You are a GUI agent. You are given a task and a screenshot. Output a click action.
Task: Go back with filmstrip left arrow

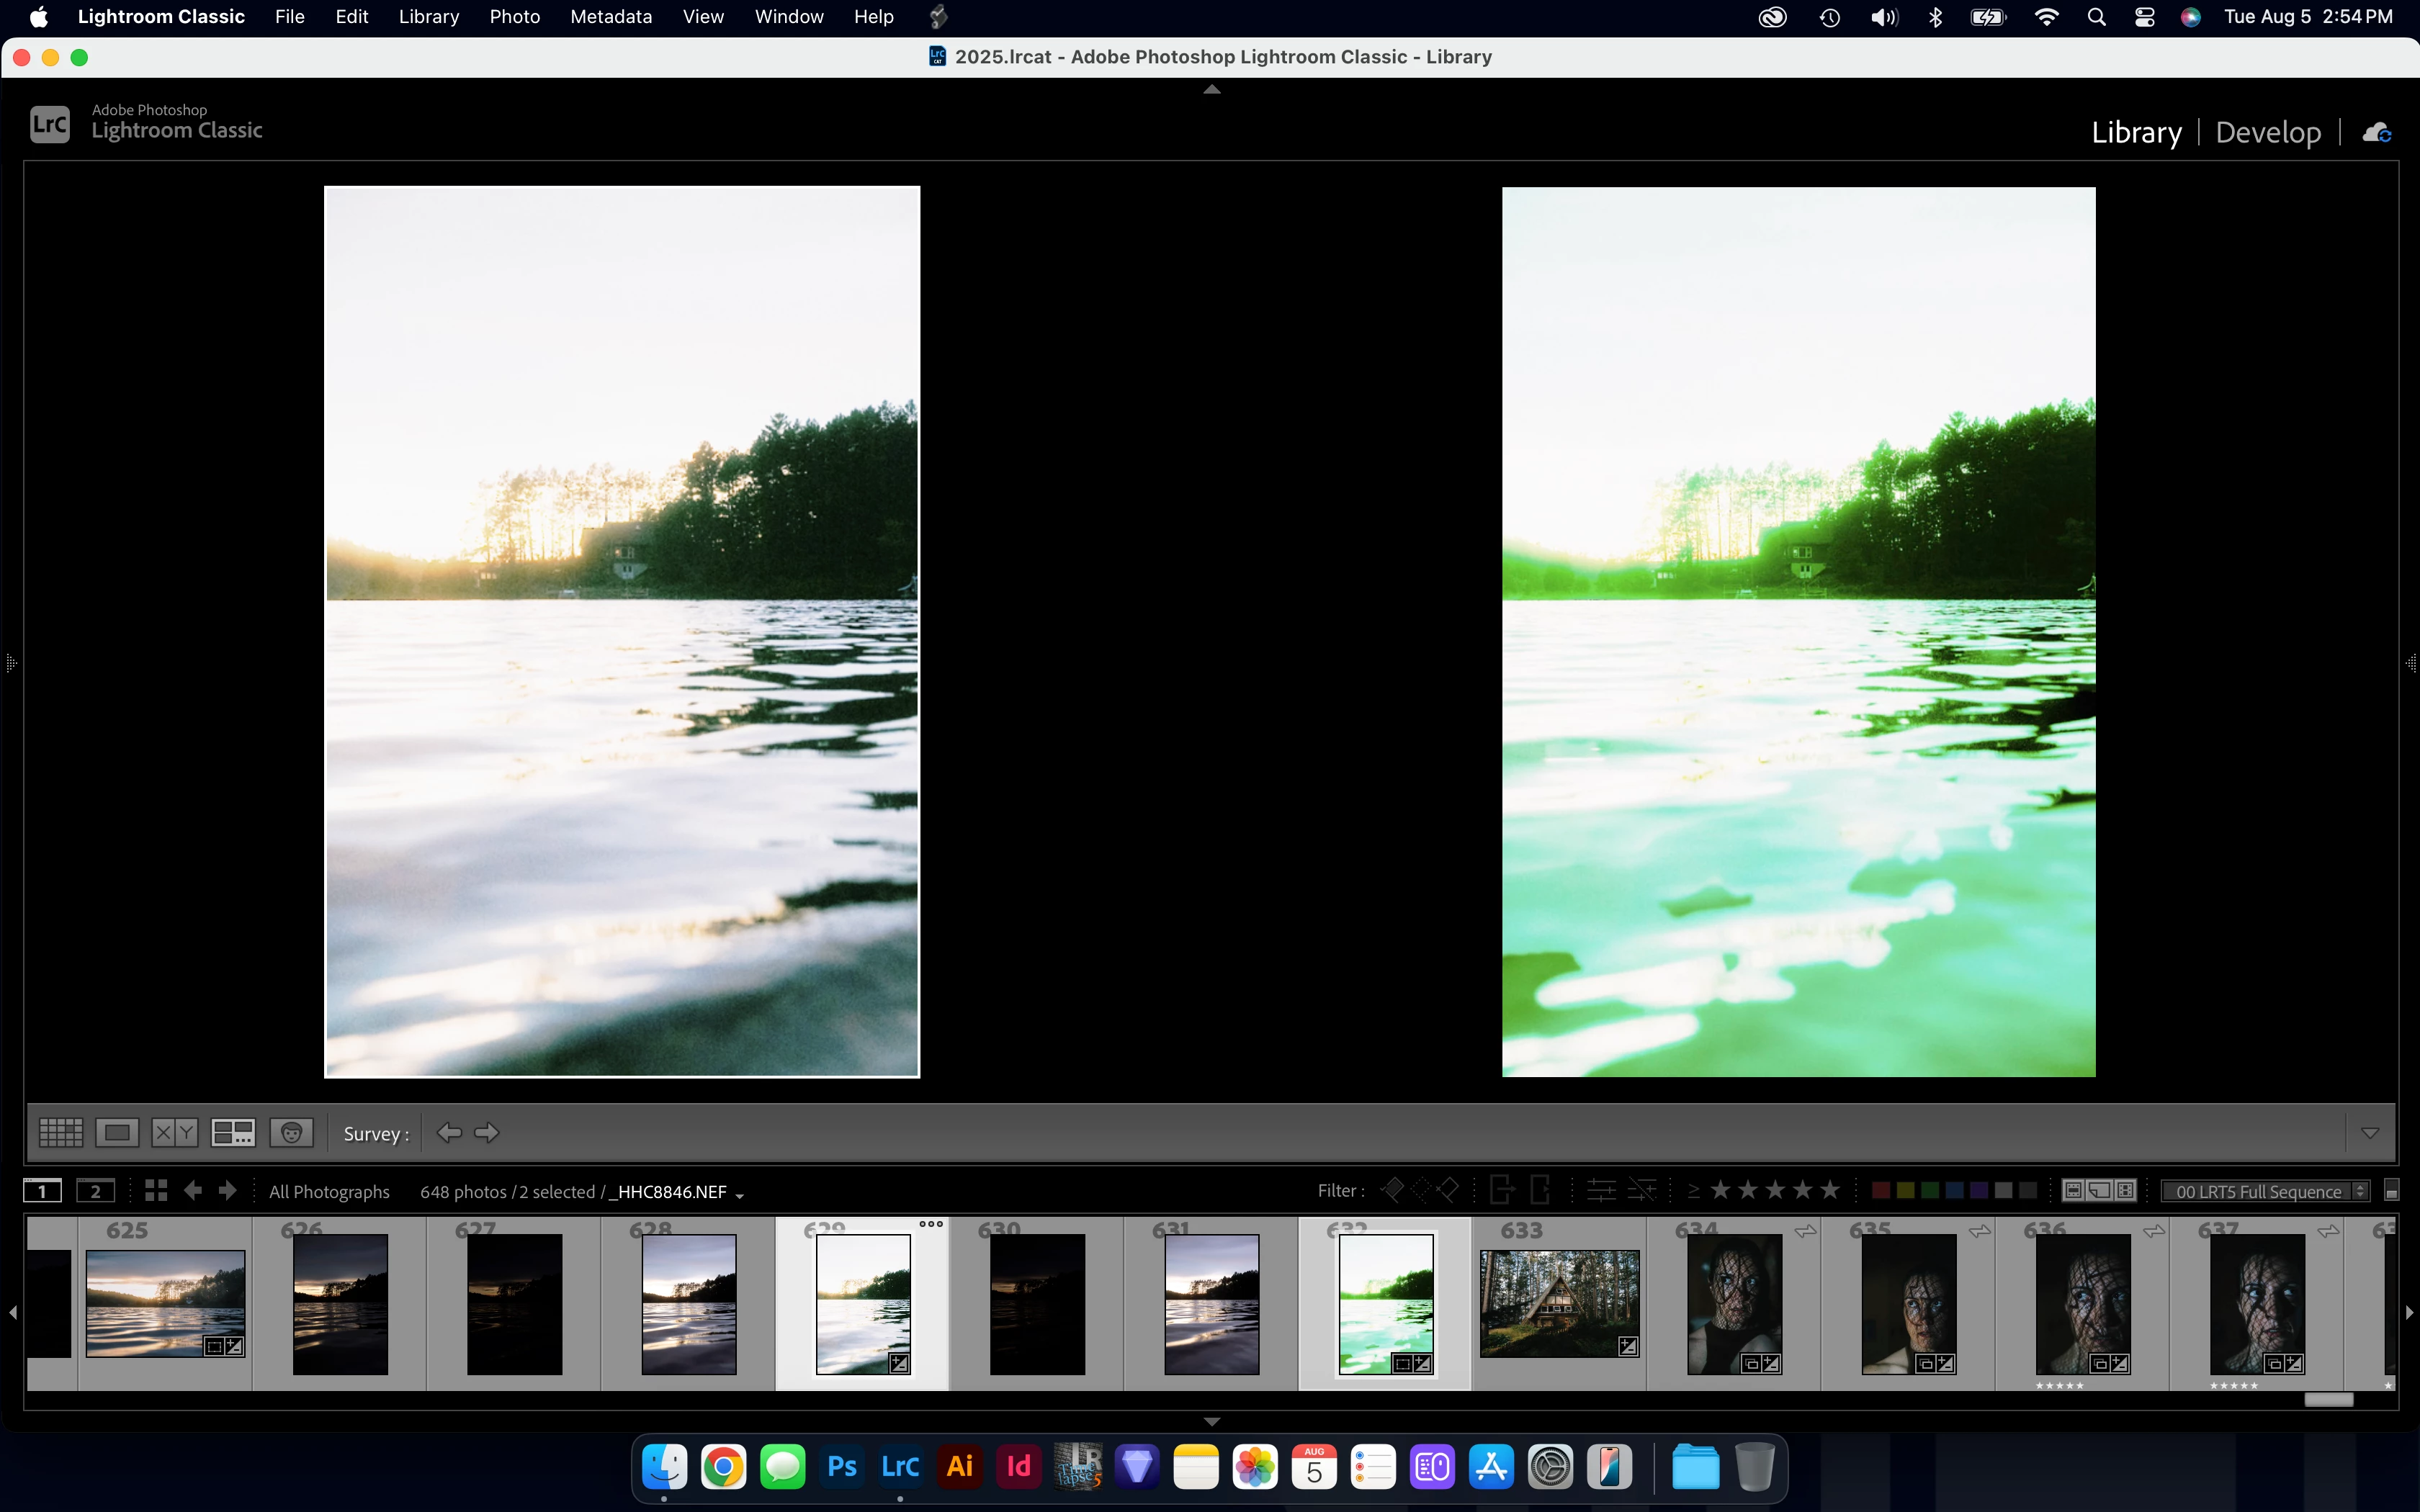(193, 1190)
